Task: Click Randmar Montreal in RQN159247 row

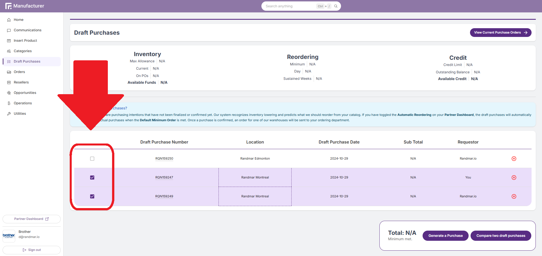Action: (255, 178)
